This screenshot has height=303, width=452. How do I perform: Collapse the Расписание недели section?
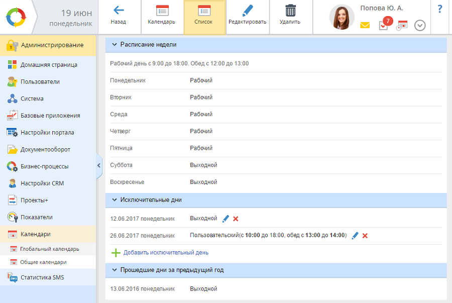click(114, 45)
